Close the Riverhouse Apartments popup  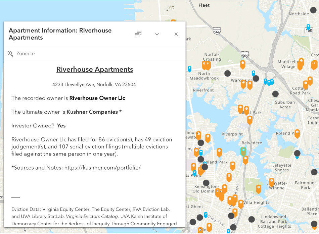[x=176, y=34]
